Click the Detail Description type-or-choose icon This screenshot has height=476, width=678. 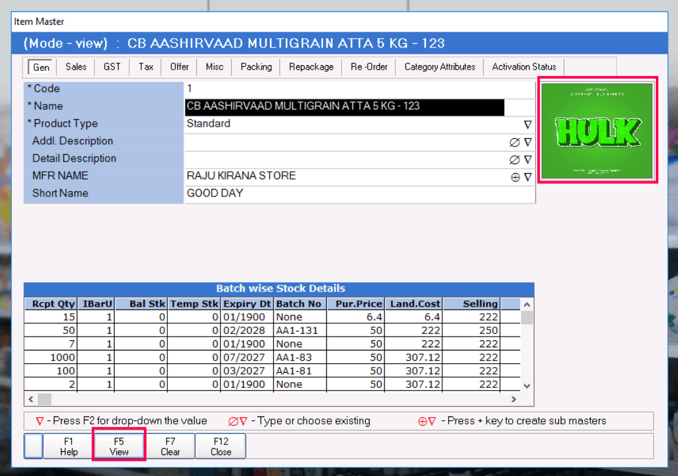tap(515, 160)
